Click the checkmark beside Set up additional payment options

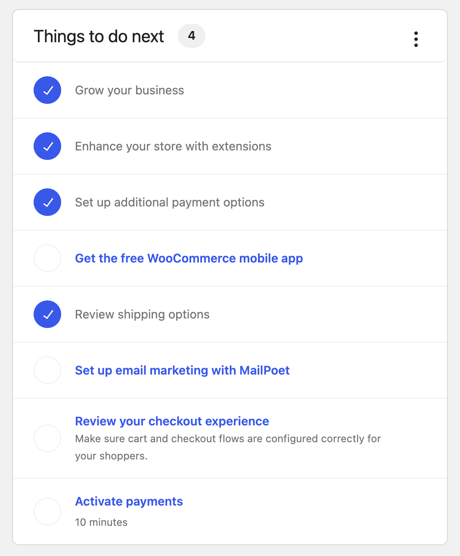[47, 202]
